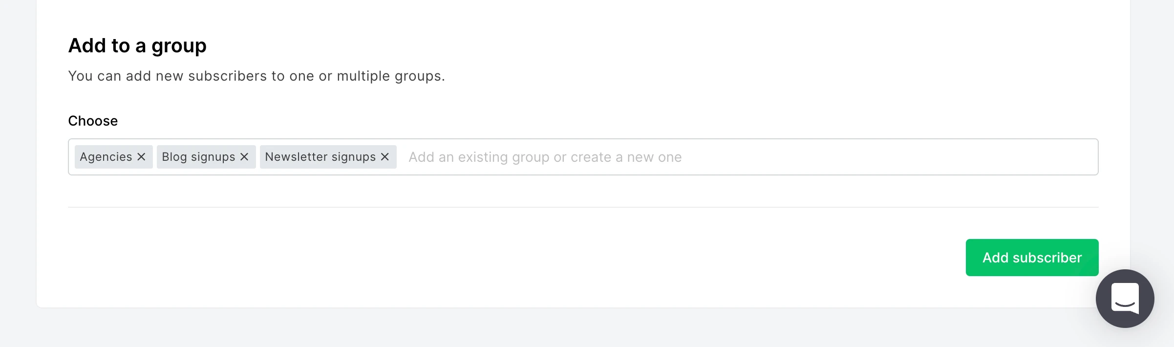Select the Agencies tag label
1174x347 pixels.
pyautogui.click(x=106, y=157)
